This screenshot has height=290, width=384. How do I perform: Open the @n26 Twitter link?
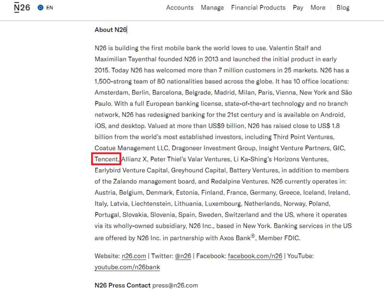183,256
